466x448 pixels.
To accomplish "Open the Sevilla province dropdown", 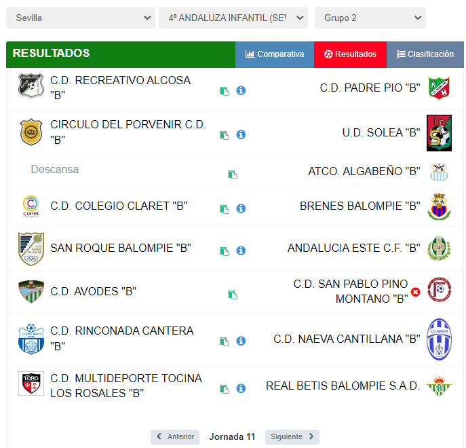I will coord(81,18).
